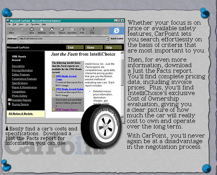Screen dimensions: 217x175
Task: Click the Help button in CarPoint header
Action: 113,47
